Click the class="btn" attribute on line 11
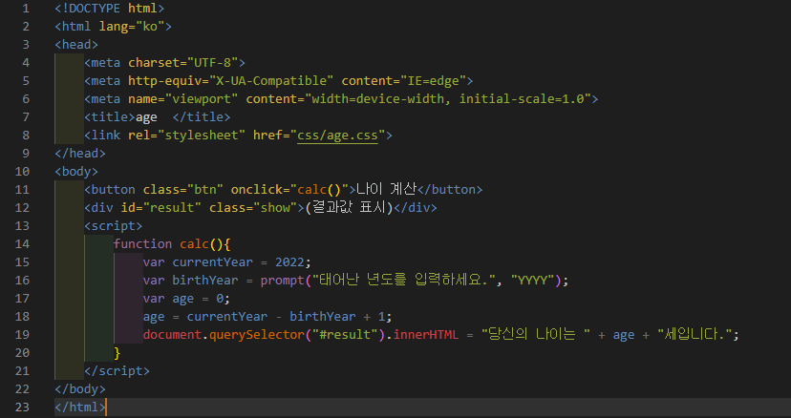Screen dimensions: 791x418 point(183,190)
